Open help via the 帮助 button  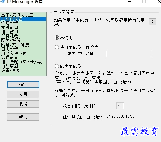click(23, 117)
